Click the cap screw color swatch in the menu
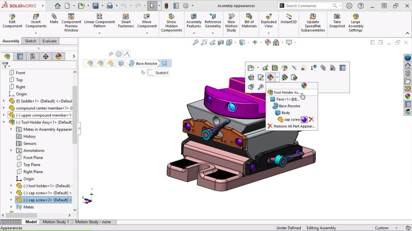This screenshot has height=231, width=412. pyautogui.click(x=304, y=120)
